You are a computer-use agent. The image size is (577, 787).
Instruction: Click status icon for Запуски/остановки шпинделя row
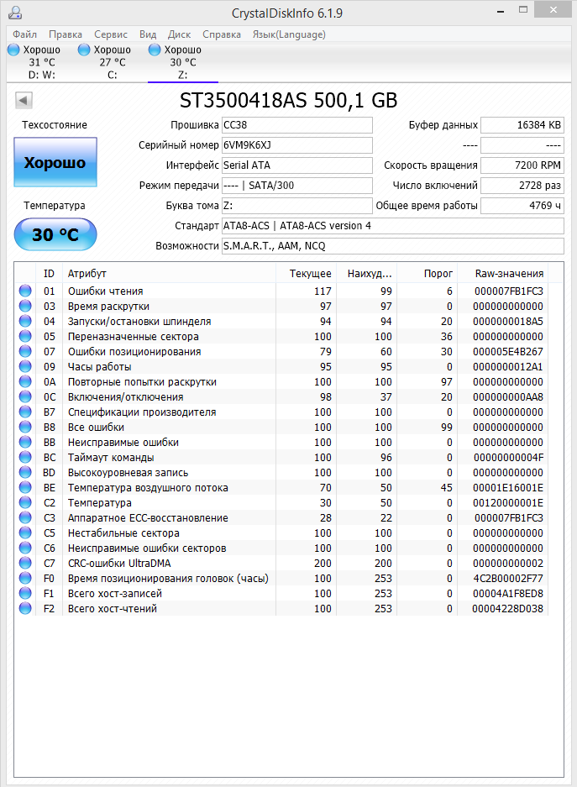[x=25, y=321]
